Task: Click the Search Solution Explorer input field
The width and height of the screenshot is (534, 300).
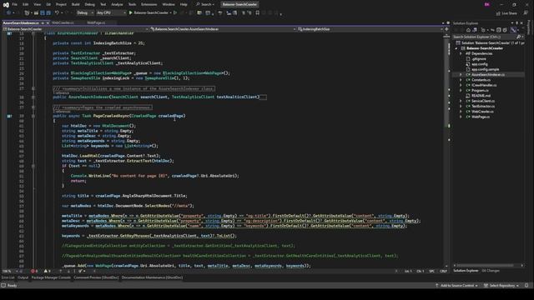Action: click(484, 37)
